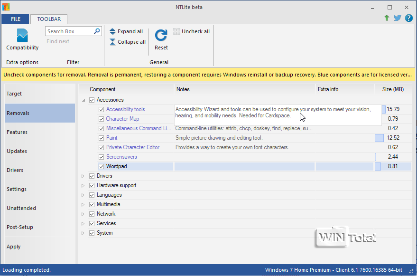Click the Reset icon in the General group
The width and height of the screenshot is (417, 276).
click(x=161, y=36)
